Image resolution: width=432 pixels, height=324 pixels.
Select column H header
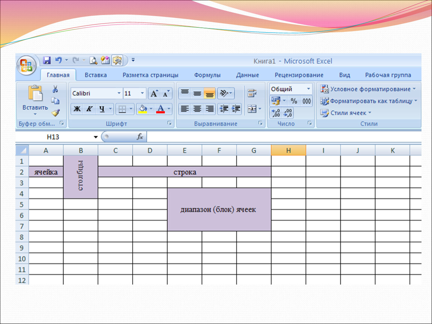[x=289, y=150]
